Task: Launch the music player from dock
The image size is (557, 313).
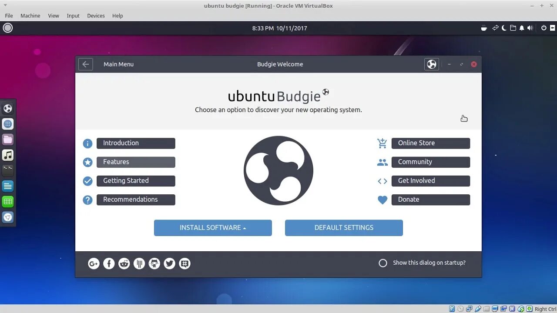Action: coord(8,155)
